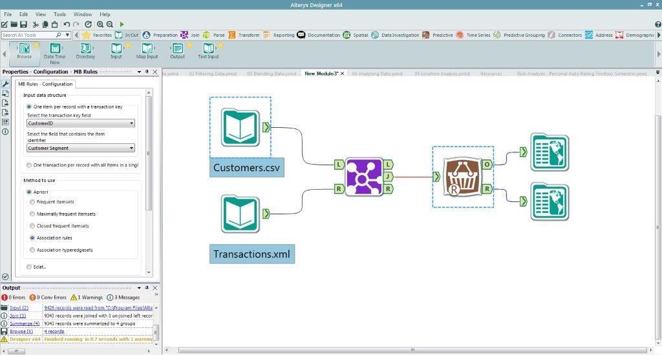Click the Copy icon in the toolbar
The width and height of the screenshot is (662, 355).
click(45, 25)
